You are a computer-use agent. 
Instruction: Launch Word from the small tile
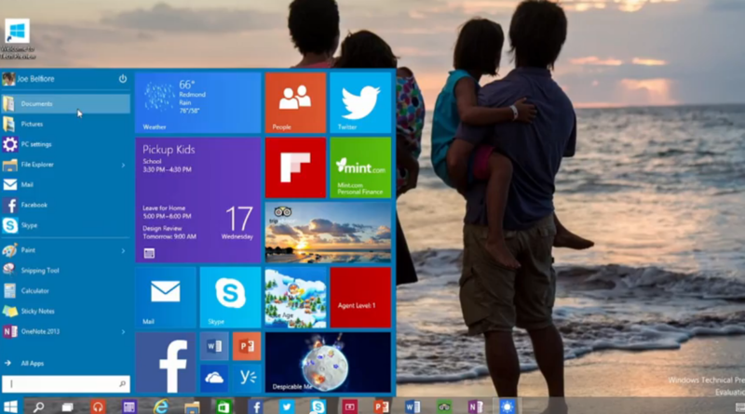[214, 346]
